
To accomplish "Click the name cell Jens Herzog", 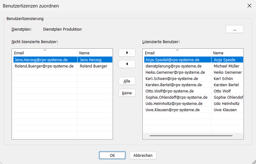I will coord(95,60).
